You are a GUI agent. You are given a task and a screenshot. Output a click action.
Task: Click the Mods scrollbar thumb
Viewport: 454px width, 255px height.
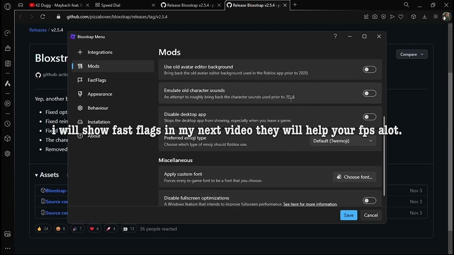point(384,156)
